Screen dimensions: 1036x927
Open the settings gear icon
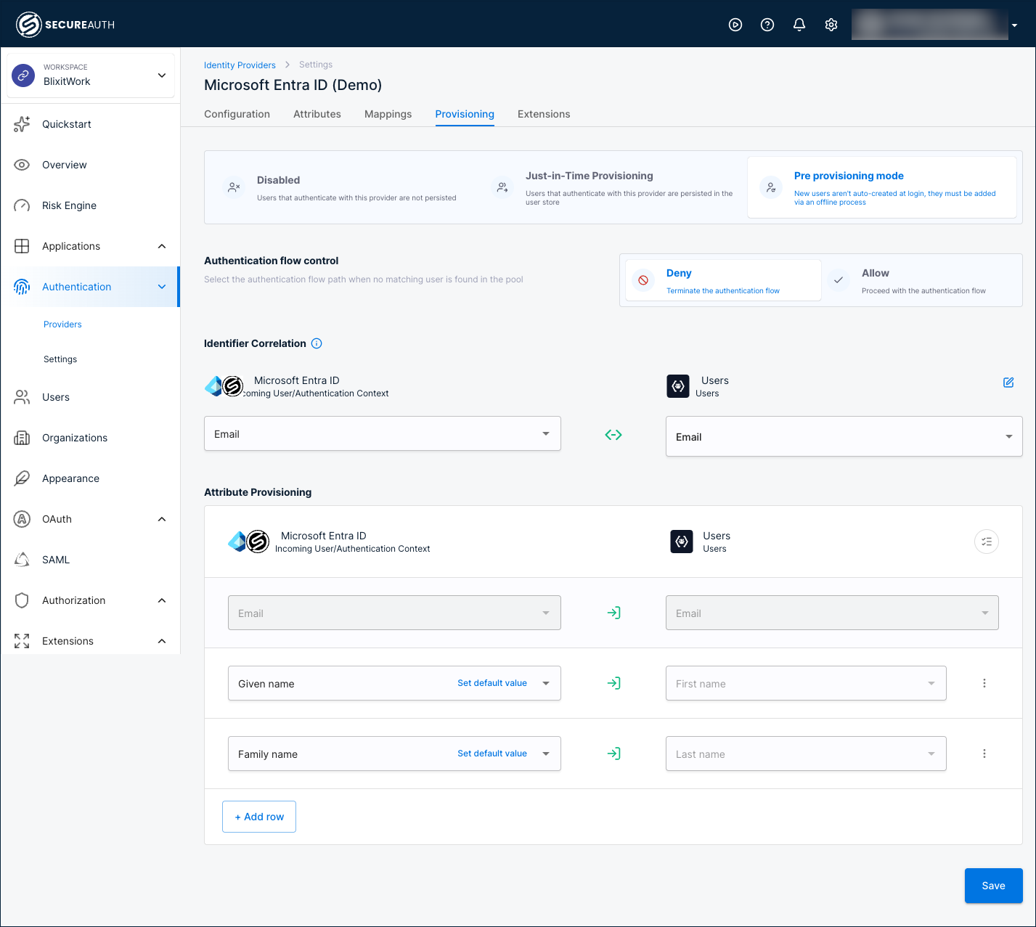(831, 25)
